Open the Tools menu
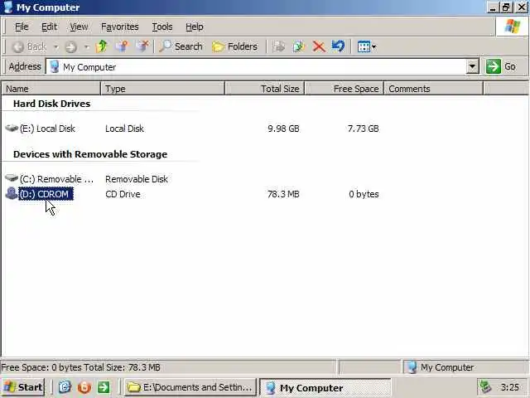The height and width of the screenshot is (398, 530). coord(162,27)
